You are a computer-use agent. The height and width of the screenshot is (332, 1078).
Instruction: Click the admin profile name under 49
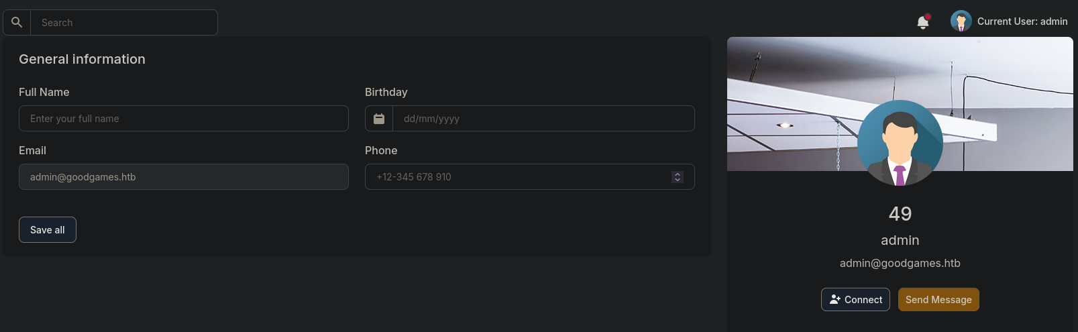pos(900,240)
